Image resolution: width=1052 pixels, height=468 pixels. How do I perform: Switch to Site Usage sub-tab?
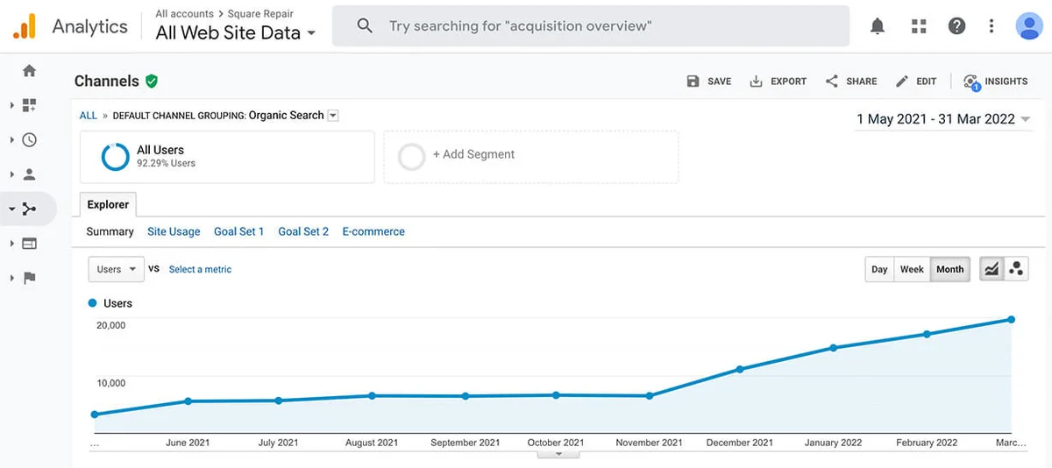click(174, 231)
